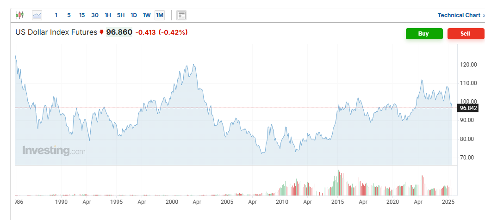Click the 2000 label on the time axis
485x220 pixels.
(172, 202)
